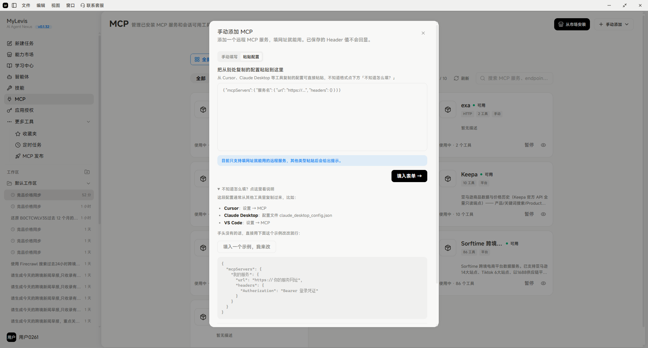Collapse the 默认工作区 chevron
Screen dimensions: 648x348
point(88,183)
